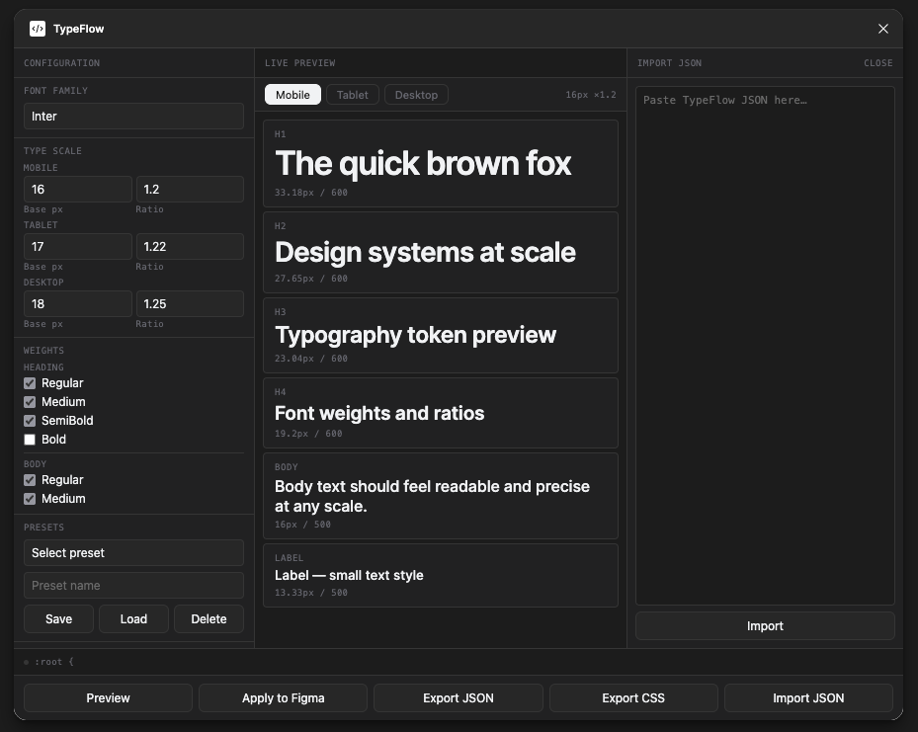Click the Tablet base px field showing 17

pyautogui.click(x=78, y=247)
